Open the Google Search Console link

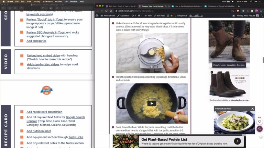click(56, 119)
